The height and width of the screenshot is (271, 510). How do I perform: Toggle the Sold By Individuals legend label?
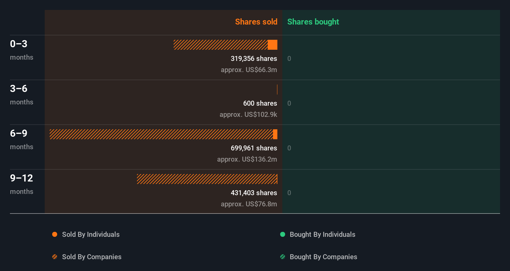pyautogui.click(x=91, y=234)
